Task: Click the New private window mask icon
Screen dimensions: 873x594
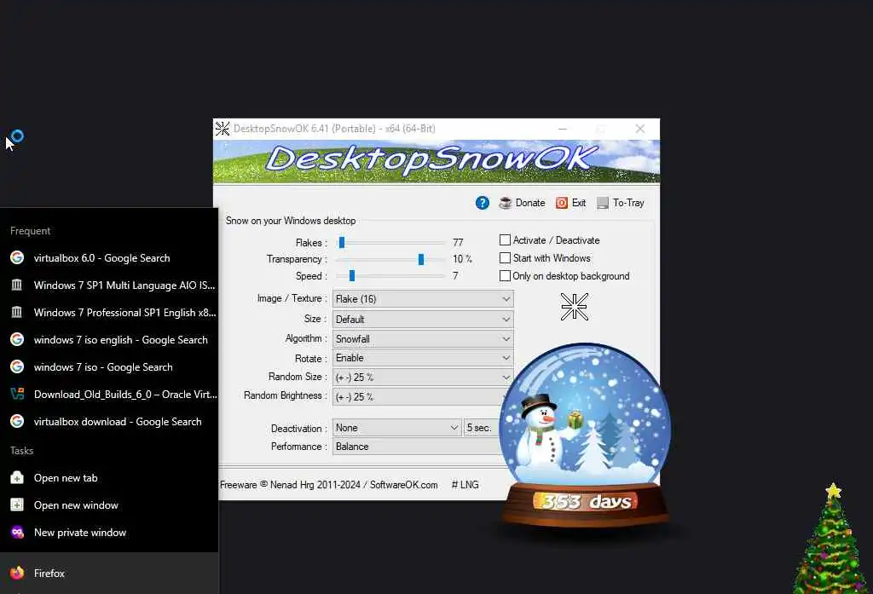Action: pyautogui.click(x=17, y=532)
